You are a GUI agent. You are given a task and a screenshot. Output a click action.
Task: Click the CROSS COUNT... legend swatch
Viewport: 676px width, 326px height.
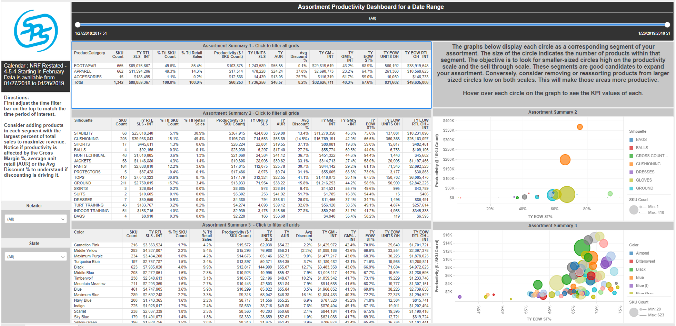click(631, 156)
